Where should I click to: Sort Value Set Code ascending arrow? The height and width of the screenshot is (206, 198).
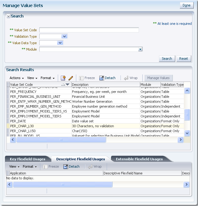63,85
